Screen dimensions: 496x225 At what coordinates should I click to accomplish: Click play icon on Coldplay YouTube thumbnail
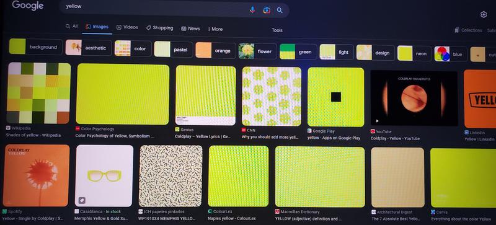(377, 121)
